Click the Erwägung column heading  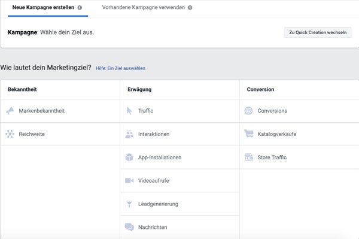tap(139, 89)
